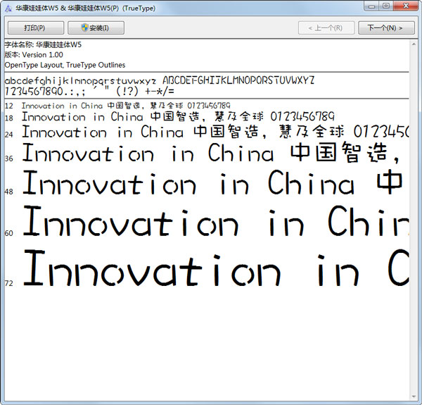Click the 18 point size label
Image resolution: width=422 pixels, height=405 pixels.
(8, 118)
